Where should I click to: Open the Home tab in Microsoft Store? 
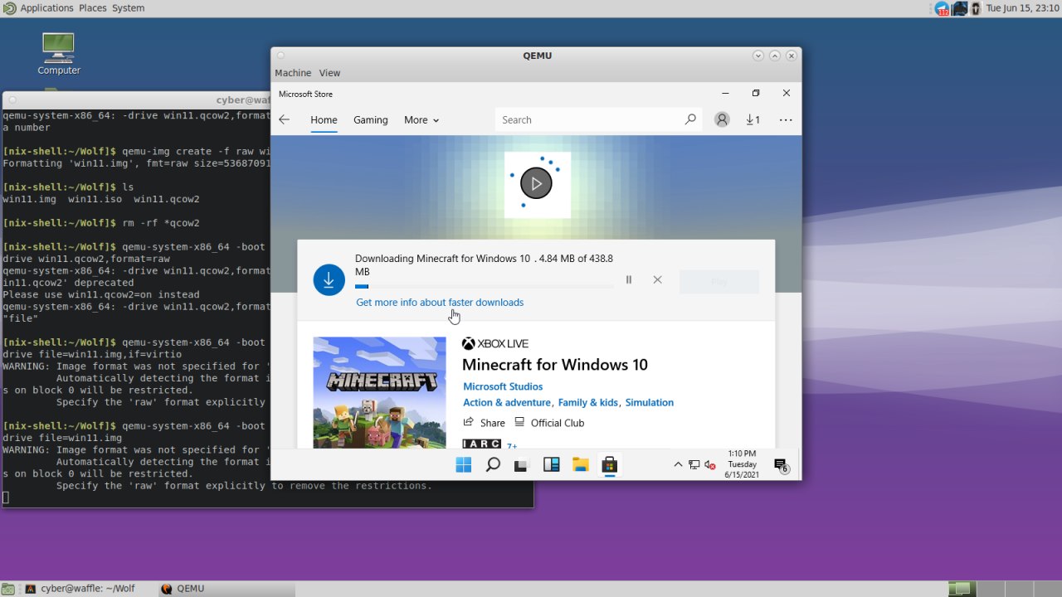324,119
